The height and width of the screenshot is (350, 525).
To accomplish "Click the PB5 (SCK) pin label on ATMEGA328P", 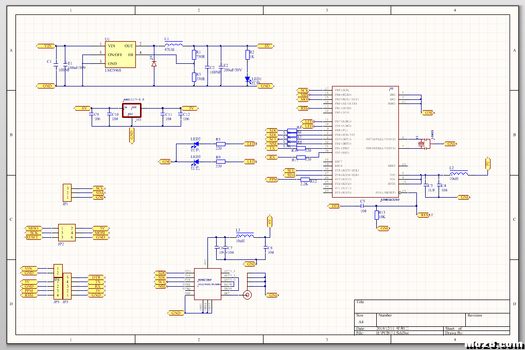I will pyautogui.click(x=342, y=90).
